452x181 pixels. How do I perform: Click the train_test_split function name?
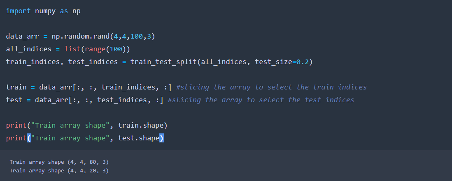164,62
